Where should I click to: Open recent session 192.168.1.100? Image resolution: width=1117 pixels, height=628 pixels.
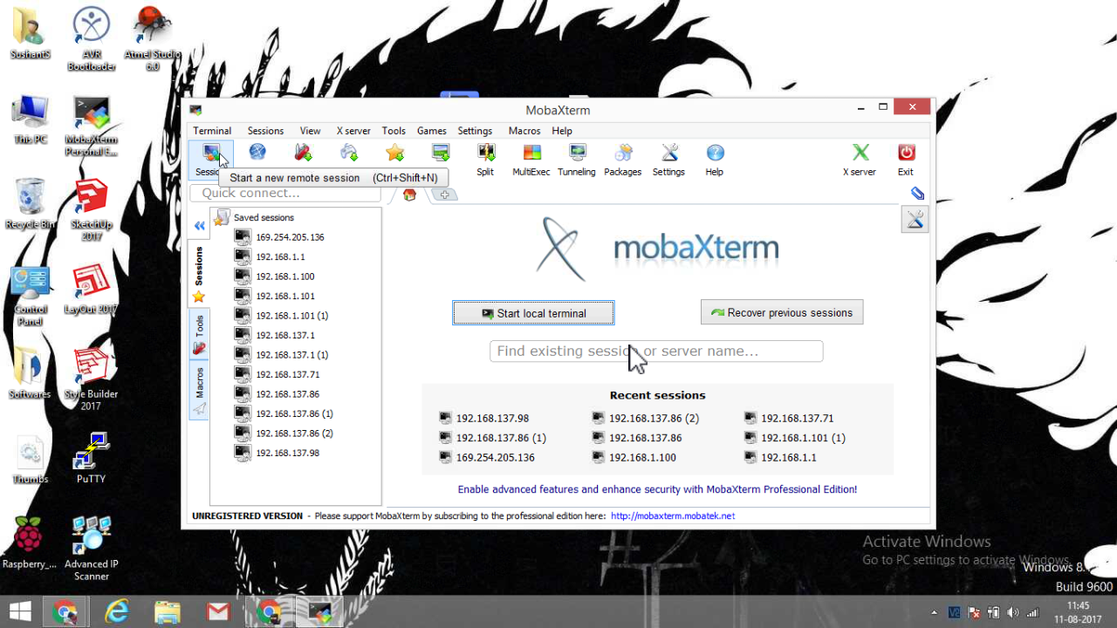coord(634,458)
